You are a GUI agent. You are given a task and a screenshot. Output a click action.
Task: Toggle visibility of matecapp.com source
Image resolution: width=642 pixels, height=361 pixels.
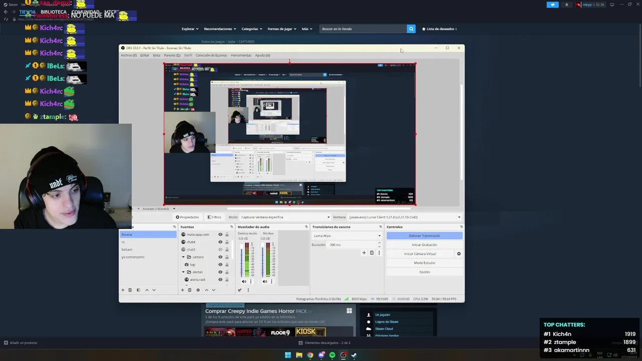(x=220, y=235)
